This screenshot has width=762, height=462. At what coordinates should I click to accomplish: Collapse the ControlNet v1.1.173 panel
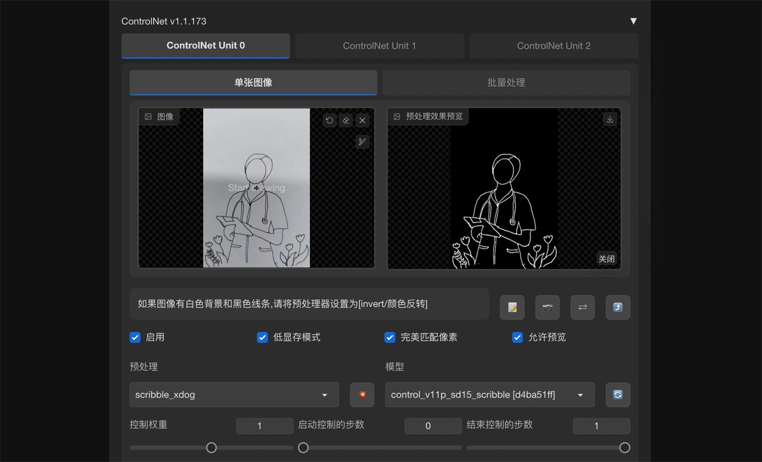[633, 21]
